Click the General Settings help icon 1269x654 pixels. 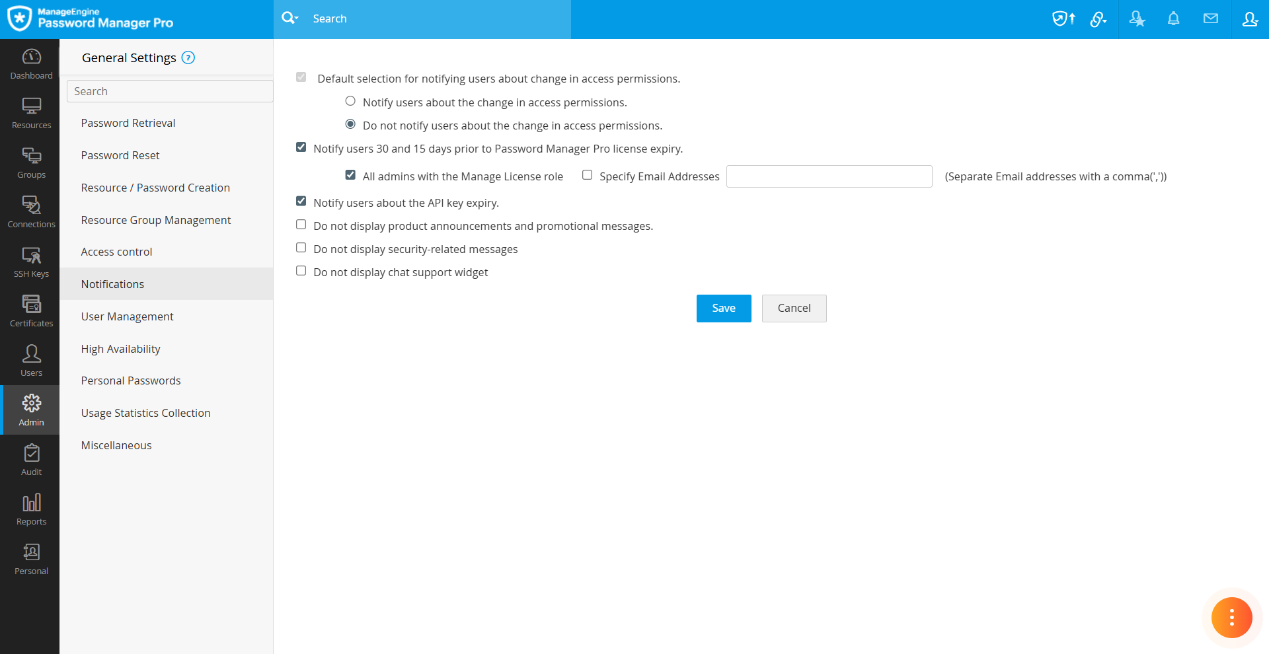[188, 58]
